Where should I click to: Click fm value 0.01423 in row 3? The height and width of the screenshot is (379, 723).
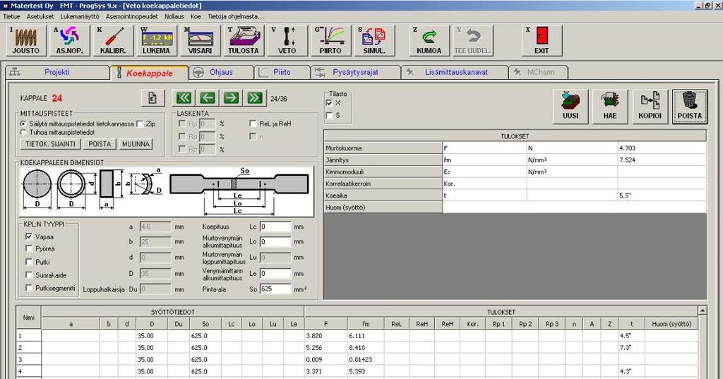pos(366,360)
